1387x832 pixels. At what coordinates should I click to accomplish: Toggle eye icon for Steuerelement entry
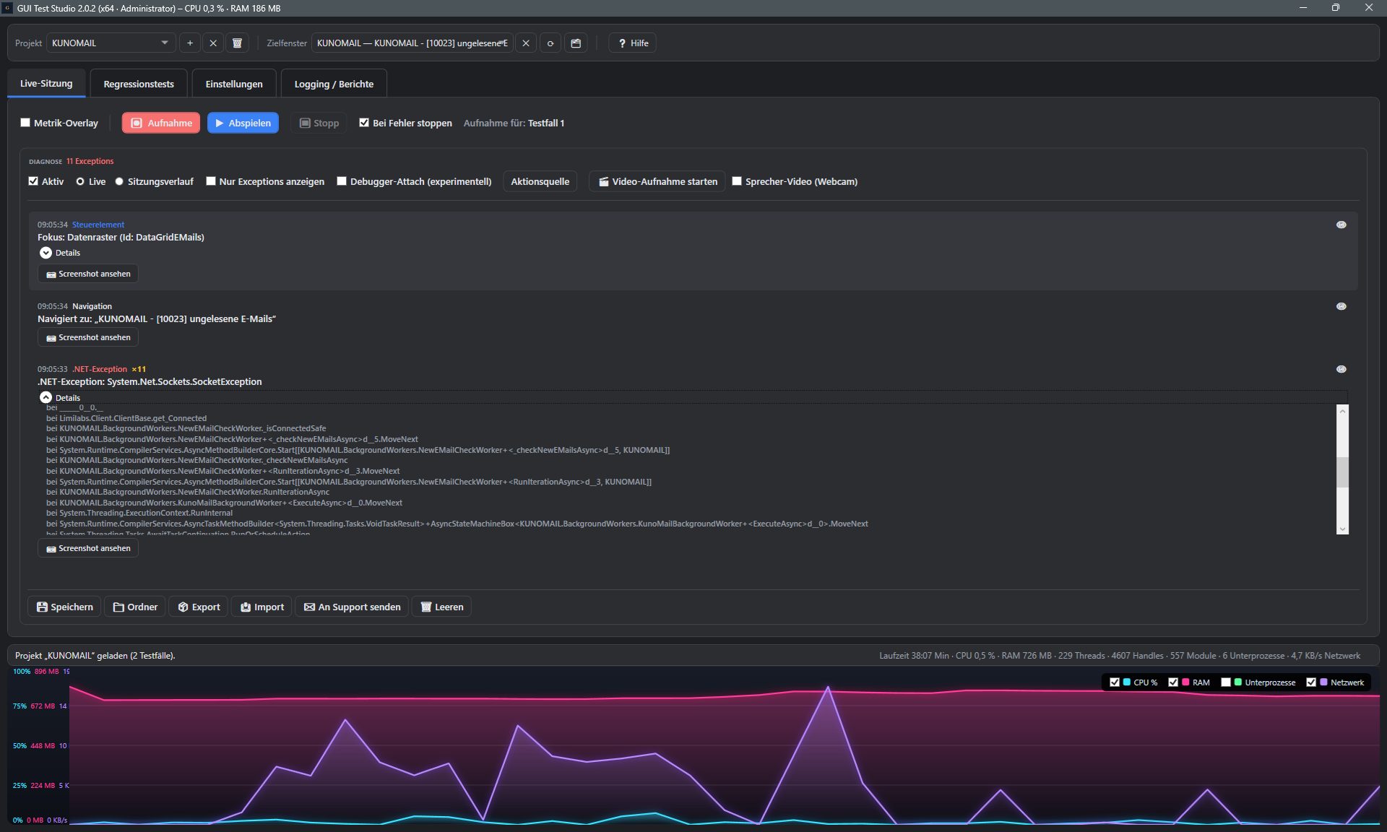coord(1341,225)
